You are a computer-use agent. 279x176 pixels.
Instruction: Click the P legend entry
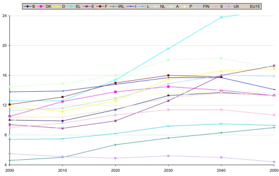tap(187, 7)
